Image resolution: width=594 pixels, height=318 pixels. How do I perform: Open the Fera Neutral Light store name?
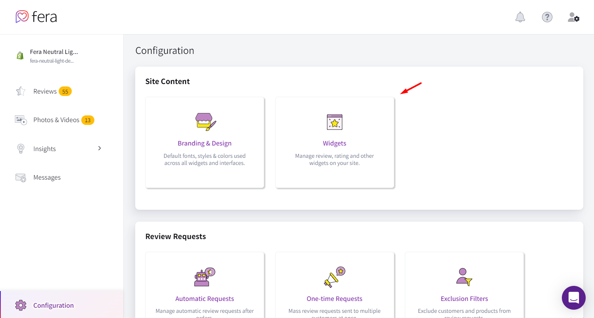(x=54, y=52)
